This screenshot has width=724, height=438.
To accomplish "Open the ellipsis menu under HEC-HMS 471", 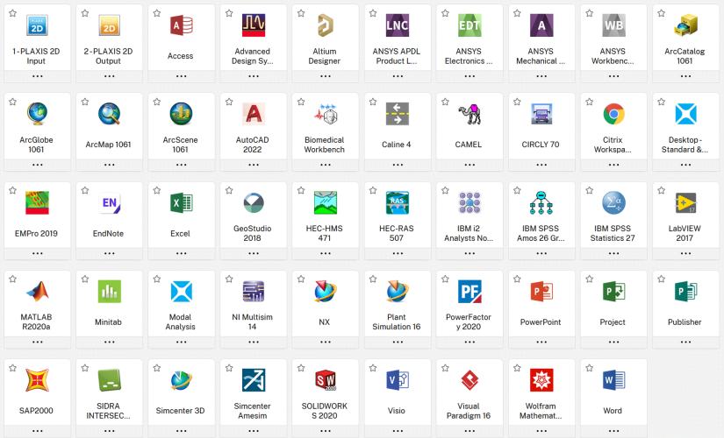I will click(x=326, y=253).
